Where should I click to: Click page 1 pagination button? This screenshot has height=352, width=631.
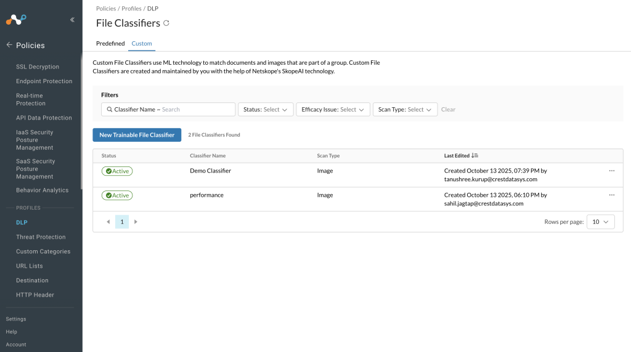click(x=122, y=222)
